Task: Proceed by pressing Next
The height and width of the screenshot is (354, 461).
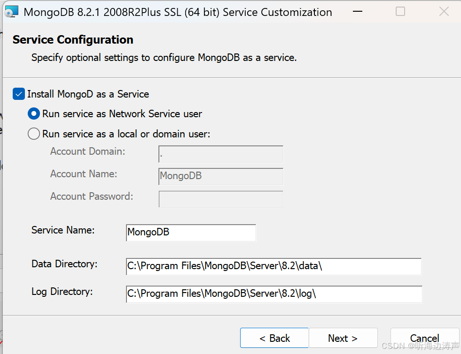Action: tap(343, 338)
